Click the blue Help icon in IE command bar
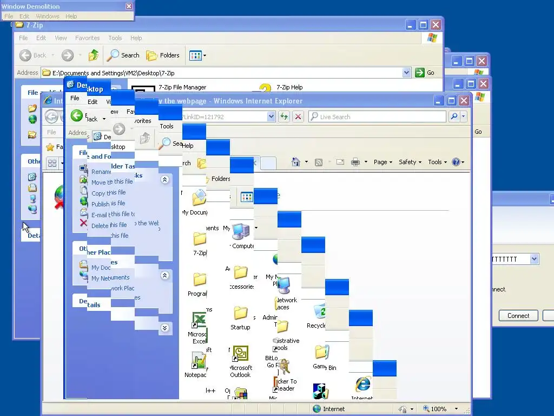The width and height of the screenshot is (554, 416). (456, 162)
